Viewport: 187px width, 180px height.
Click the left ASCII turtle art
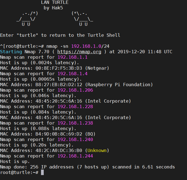[27, 19]
